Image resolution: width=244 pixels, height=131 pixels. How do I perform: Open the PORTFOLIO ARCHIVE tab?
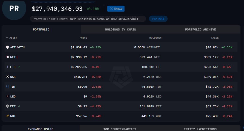click(200, 29)
